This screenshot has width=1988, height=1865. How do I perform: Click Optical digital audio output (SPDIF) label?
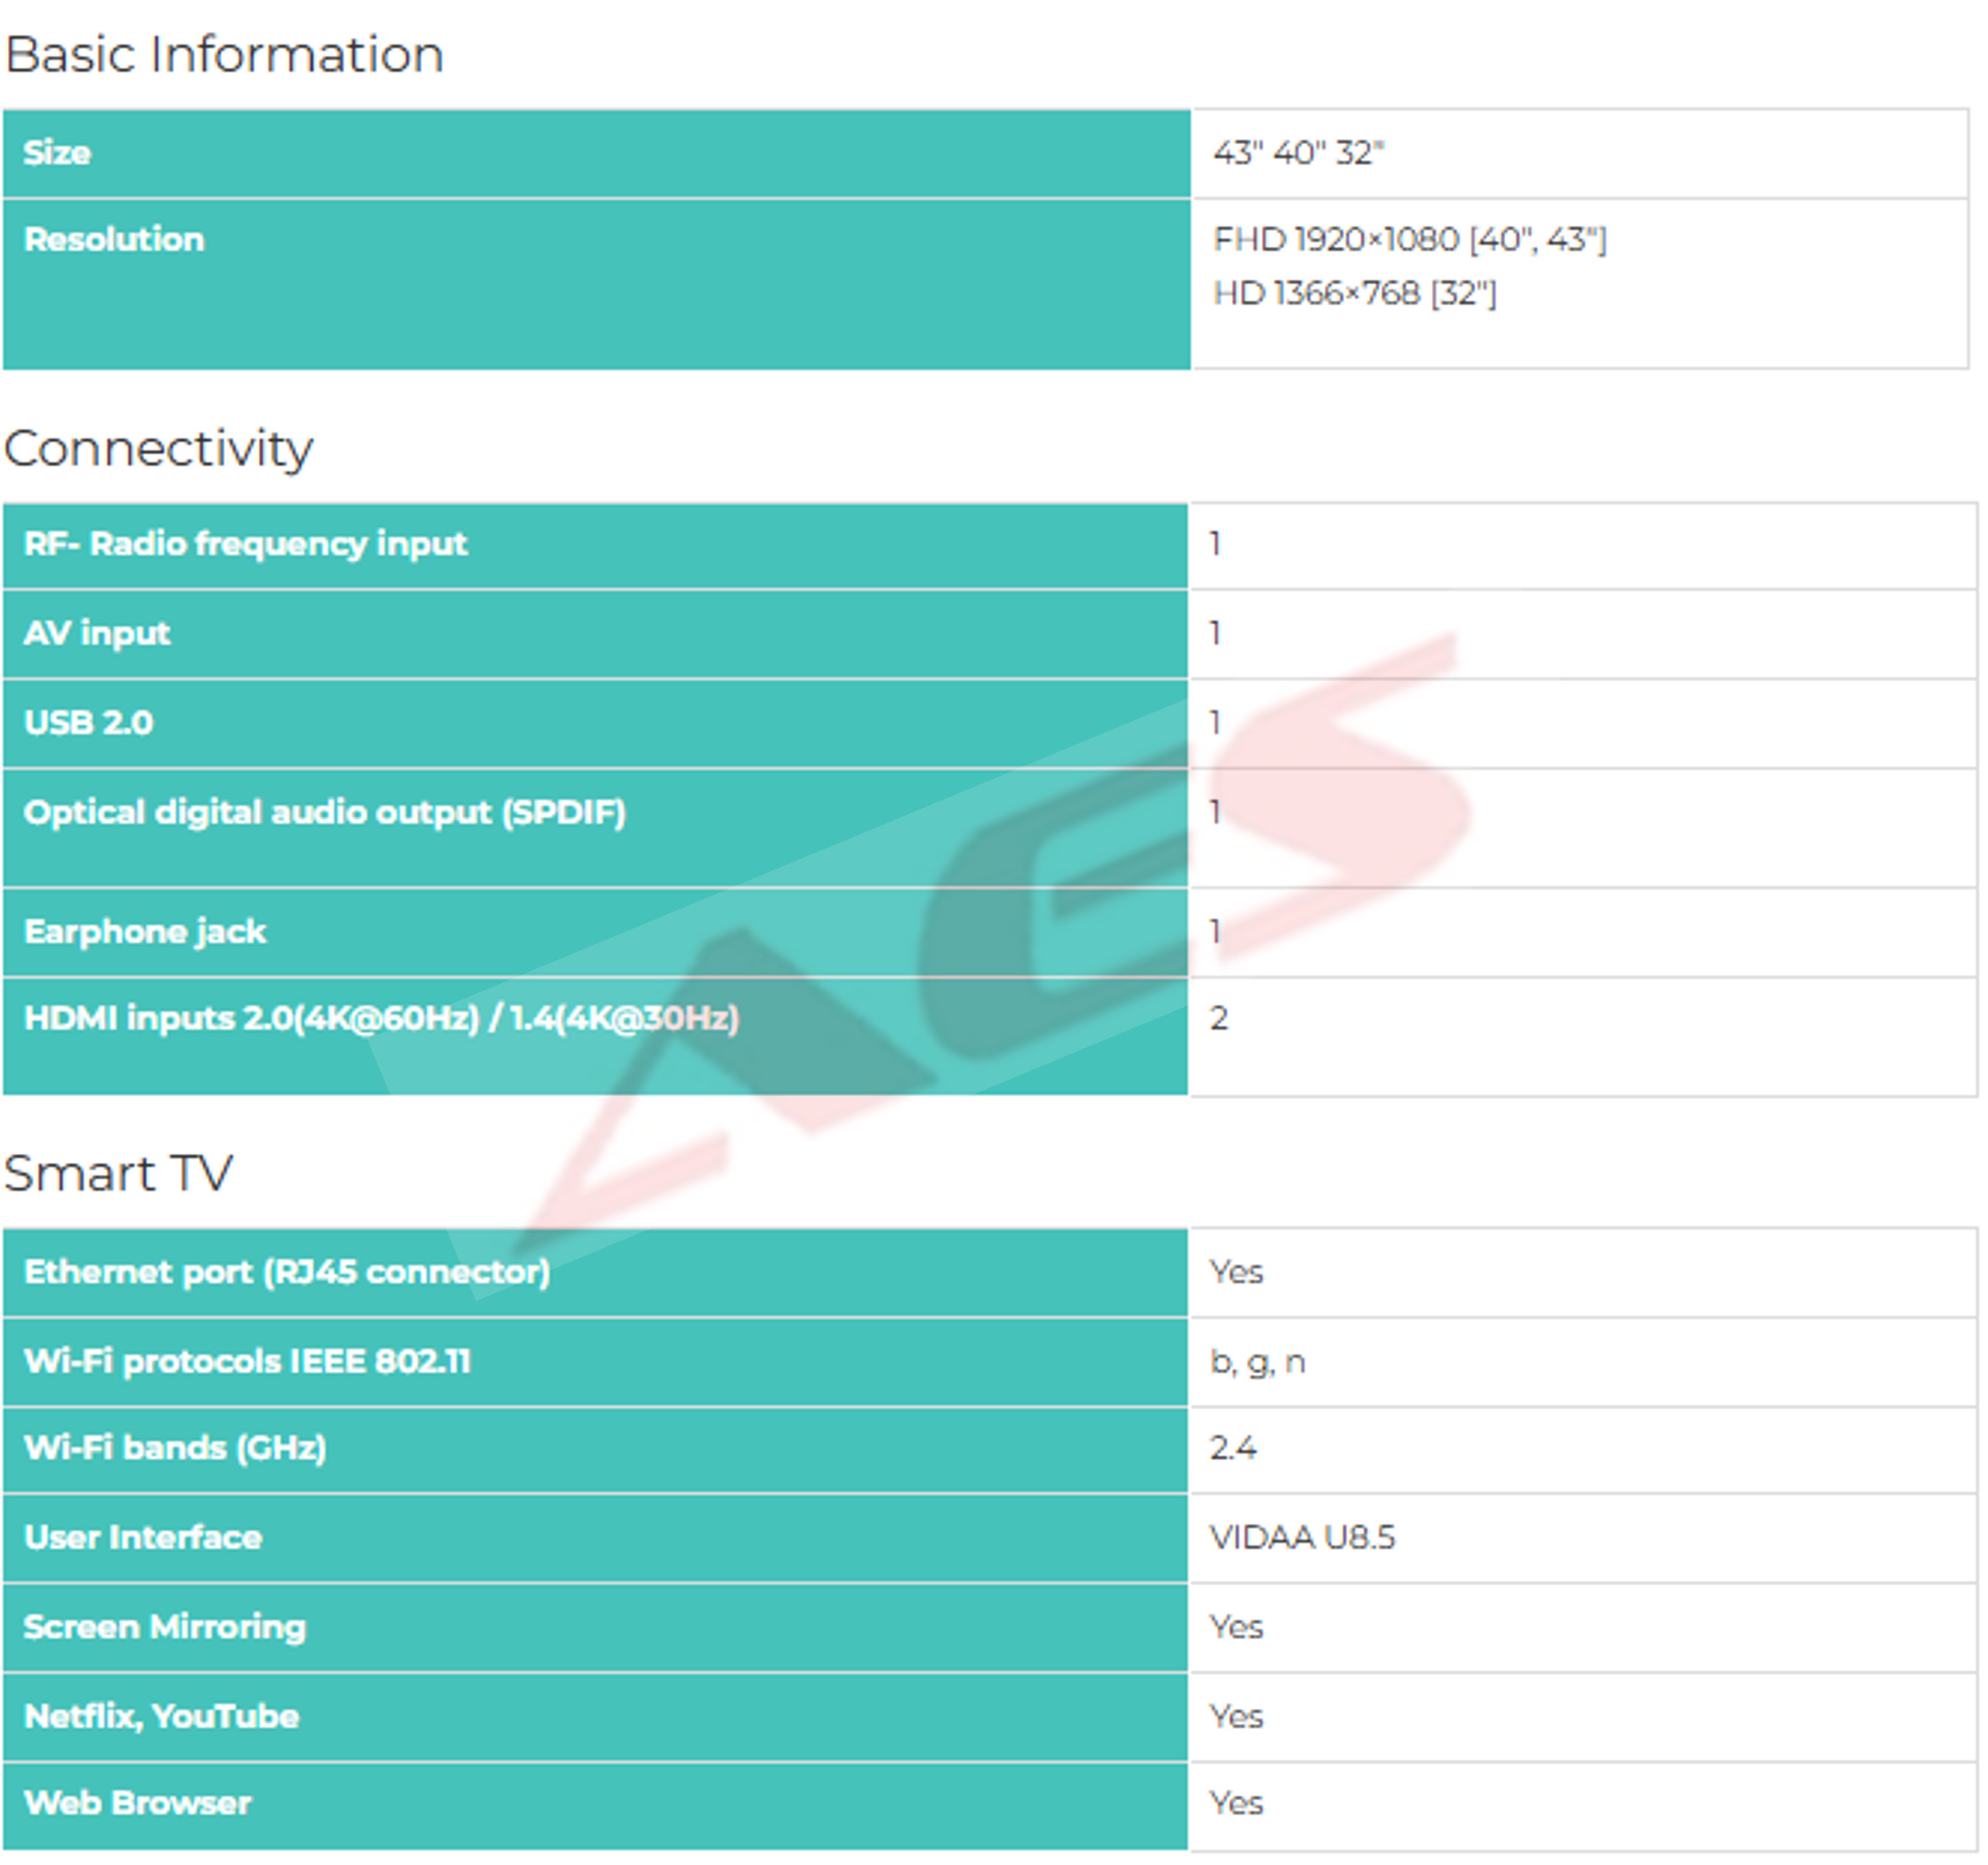(325, 813)
